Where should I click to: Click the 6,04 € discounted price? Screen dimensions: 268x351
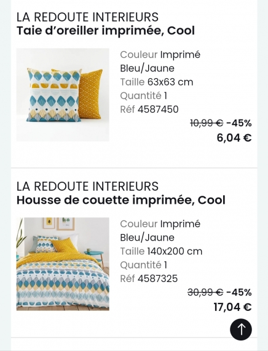234,137
